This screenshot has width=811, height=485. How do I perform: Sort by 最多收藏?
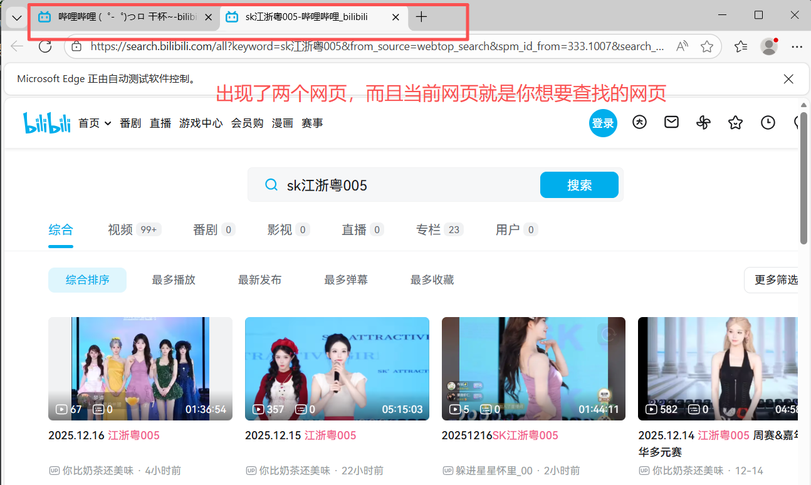coord(432,280)
